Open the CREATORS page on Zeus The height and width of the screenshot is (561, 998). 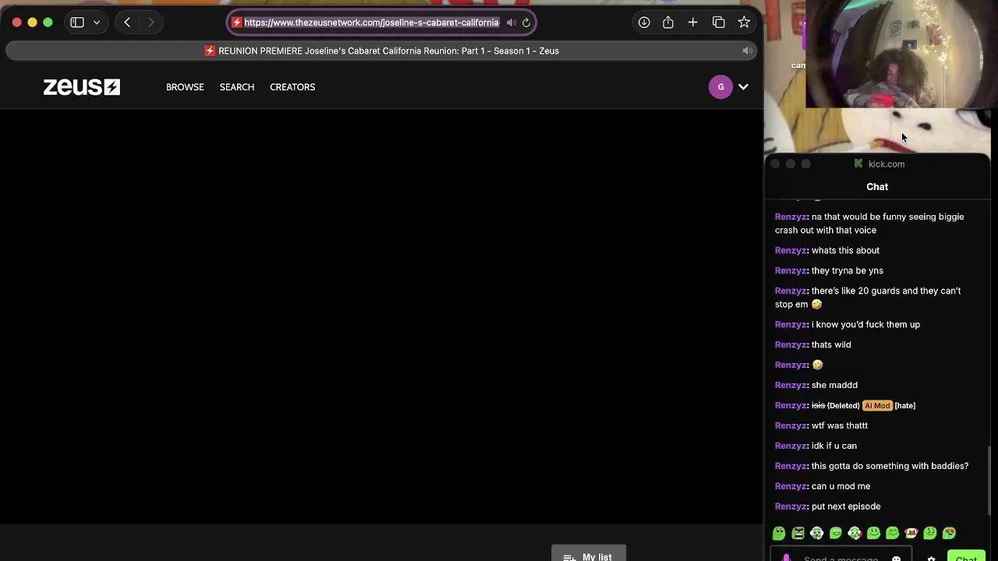[x=292, y=87]
